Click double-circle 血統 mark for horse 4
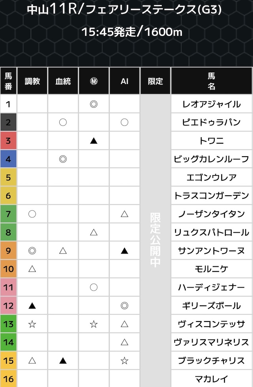 (63, 159)
